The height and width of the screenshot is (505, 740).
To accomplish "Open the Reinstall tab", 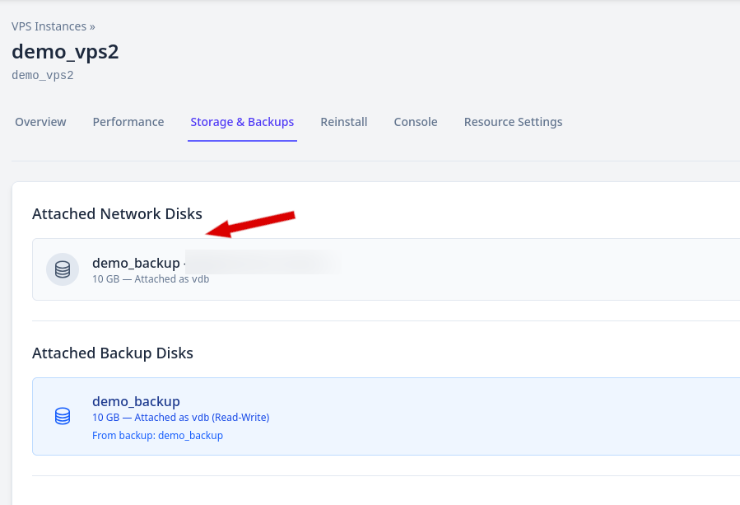I will tap(343, 121).
